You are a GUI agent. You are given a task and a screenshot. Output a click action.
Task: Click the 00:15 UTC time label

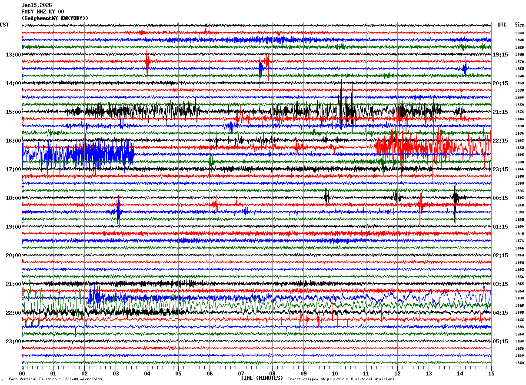(500, 198)
